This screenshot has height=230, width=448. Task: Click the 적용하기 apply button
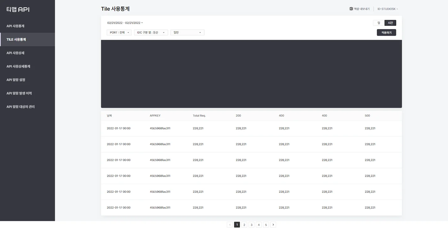click(x=386, y=32)
